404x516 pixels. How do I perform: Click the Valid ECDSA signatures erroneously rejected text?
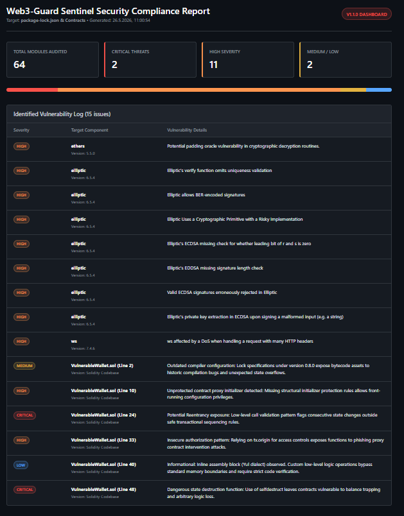[x=222, y=292]
